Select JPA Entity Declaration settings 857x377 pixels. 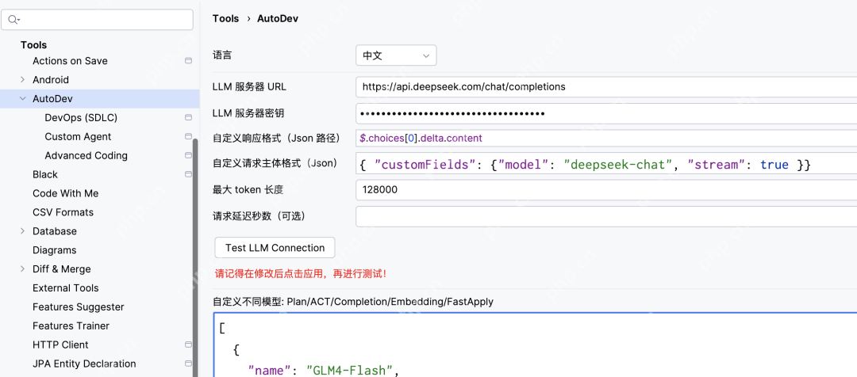tap(84, 364)
